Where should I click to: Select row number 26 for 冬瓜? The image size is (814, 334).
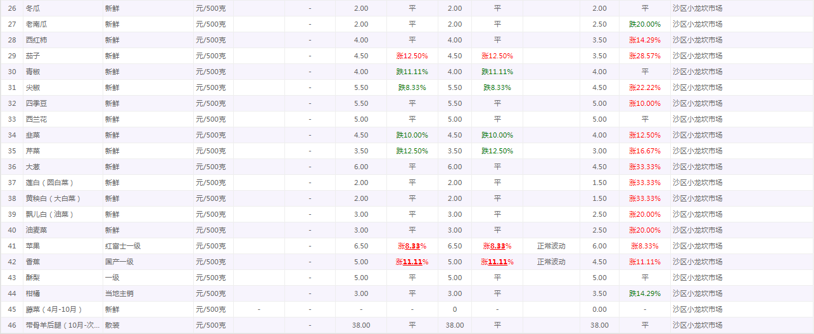pyautogui.click(x=12, y=8)
